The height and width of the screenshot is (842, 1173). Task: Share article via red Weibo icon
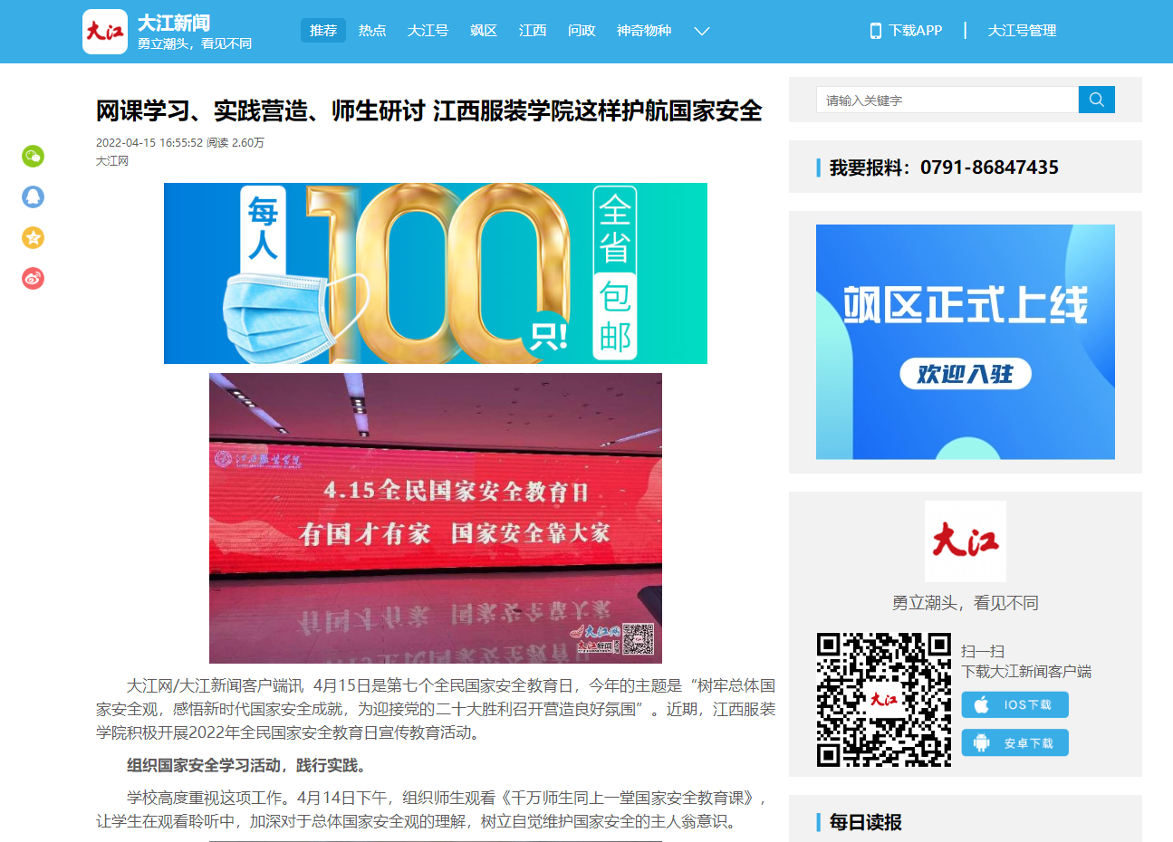(34, 279)
